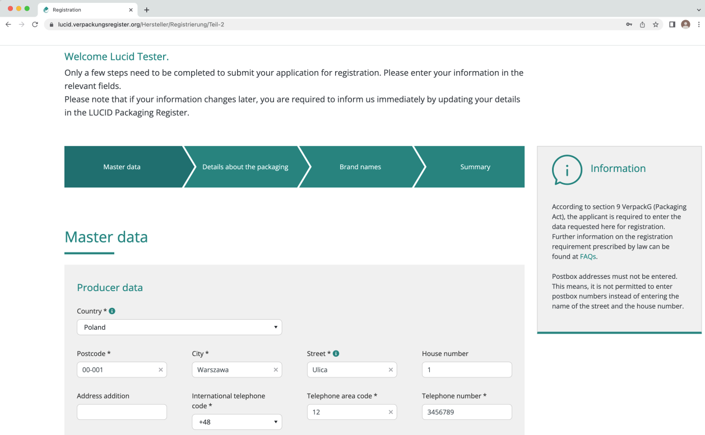Viewport: 705px width, 435px height.
Task: Open the Country dropdown showing Poland
Action: point(179,328)
